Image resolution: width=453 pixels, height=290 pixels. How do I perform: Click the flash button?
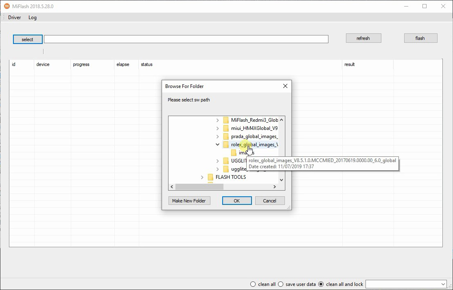pyautogui.click(x=420, y=38)
